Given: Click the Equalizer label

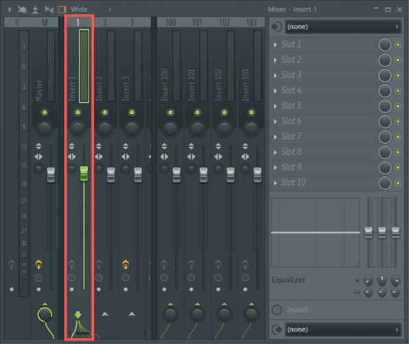Looking at the screenshot, I should click(x=289, y=280).
